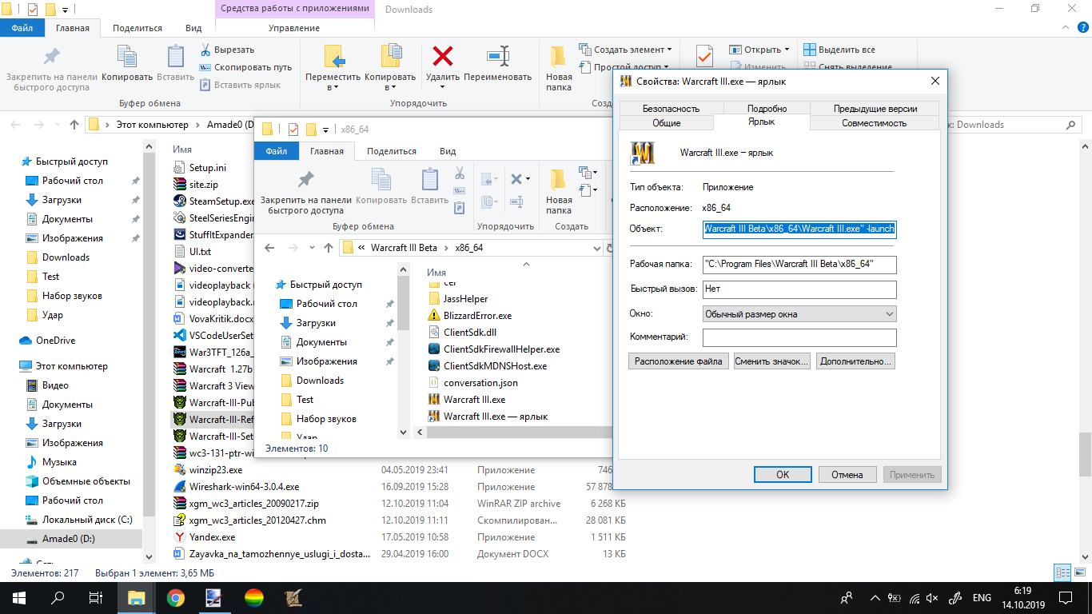Select Warcraft III.exe — ярлык file
1092x614 pixels.
click(x=488, y=417)
